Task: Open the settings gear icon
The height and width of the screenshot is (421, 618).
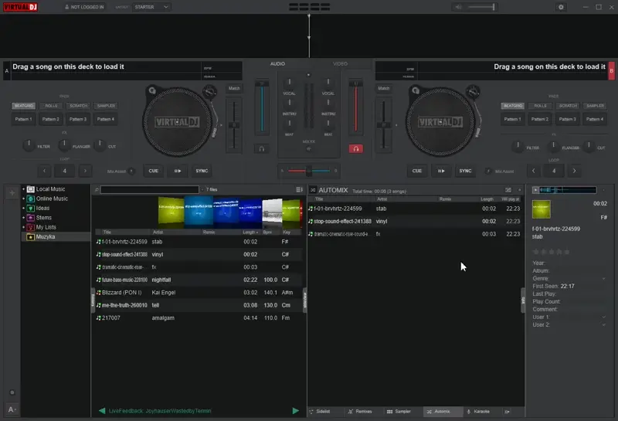Action: 561,7
